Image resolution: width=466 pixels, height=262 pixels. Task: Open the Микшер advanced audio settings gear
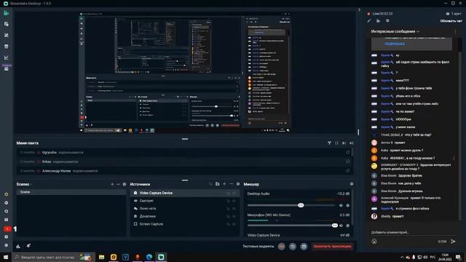(x=352, y=184)
